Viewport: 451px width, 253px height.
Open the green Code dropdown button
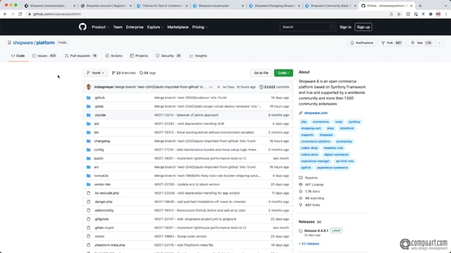[x=283, y=73]
